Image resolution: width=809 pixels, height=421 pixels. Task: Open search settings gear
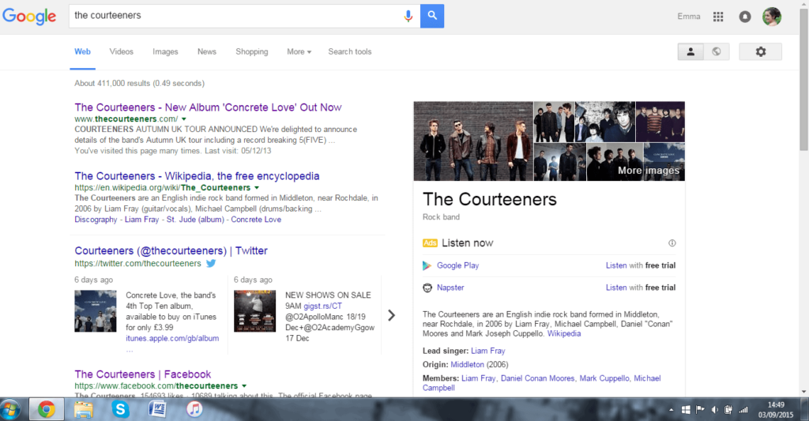point(761,51)
